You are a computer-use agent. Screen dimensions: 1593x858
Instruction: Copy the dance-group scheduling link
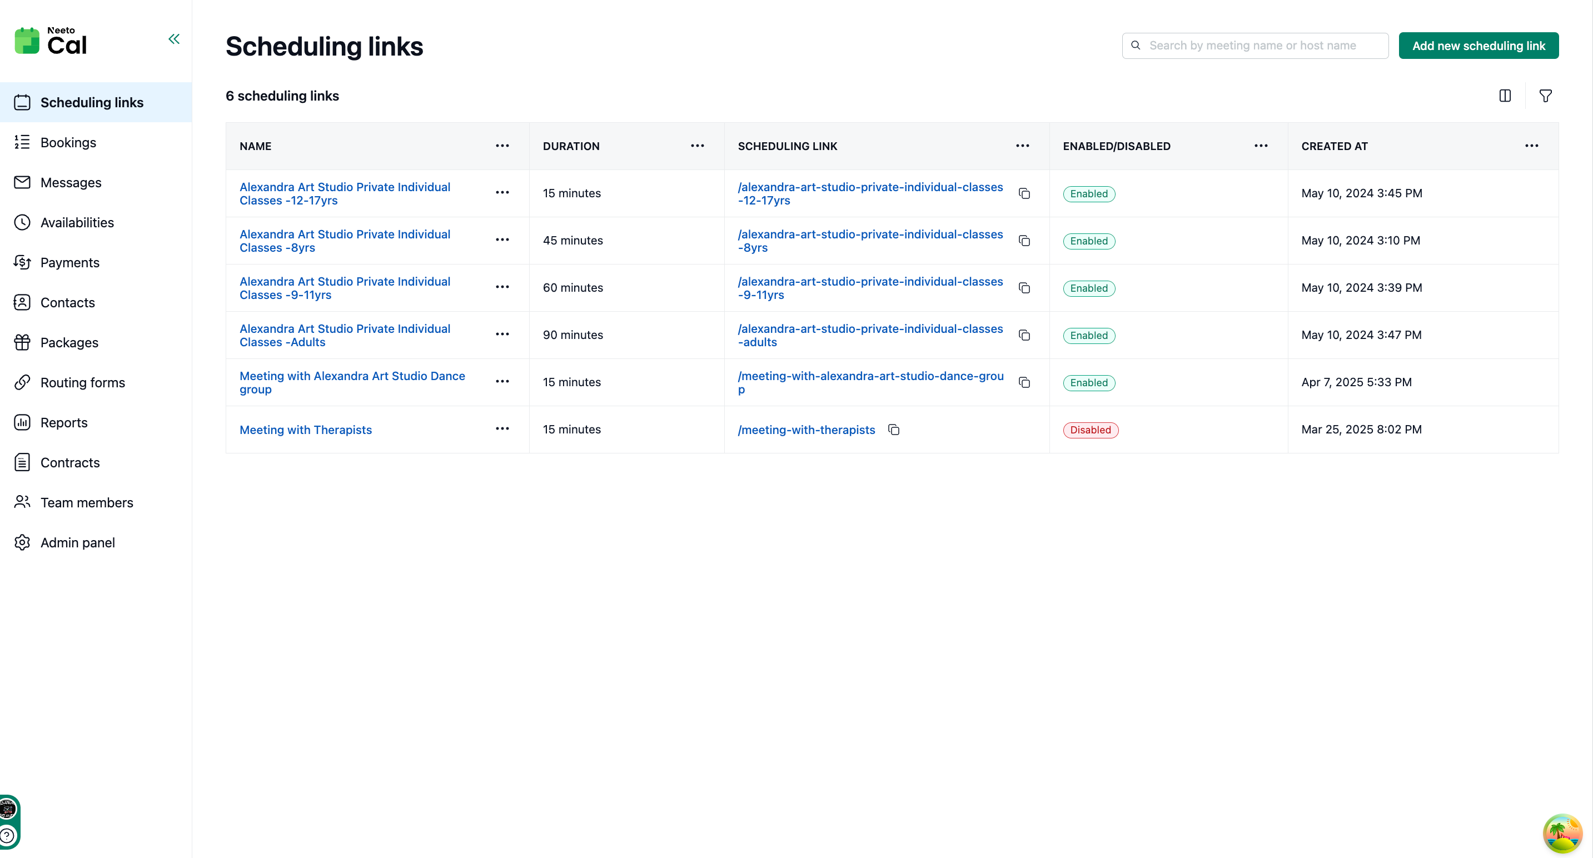[x=1024, y=383]
